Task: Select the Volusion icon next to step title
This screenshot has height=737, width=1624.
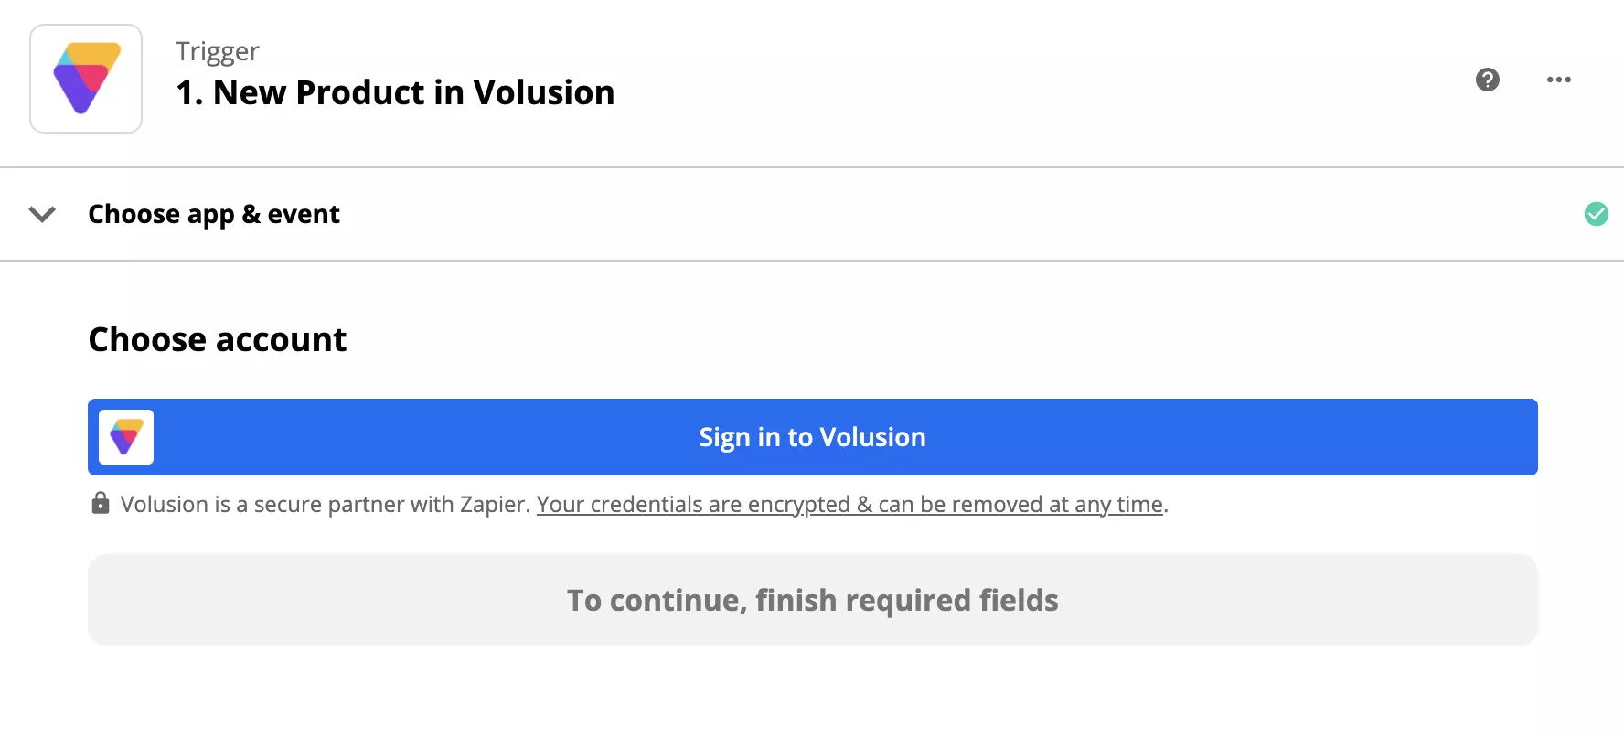Action: click(85, 79)
